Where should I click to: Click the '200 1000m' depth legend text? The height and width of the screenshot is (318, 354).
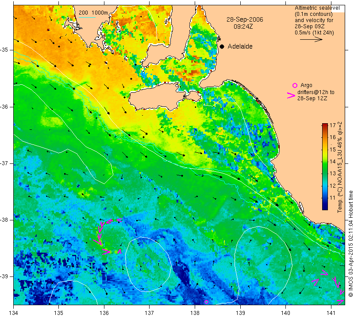click(93, 13)
